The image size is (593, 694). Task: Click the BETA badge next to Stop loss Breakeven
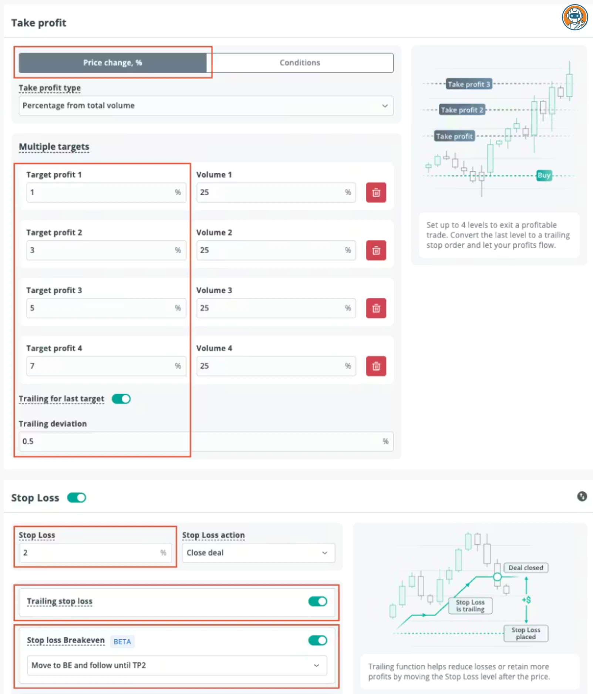coord(122,641)
